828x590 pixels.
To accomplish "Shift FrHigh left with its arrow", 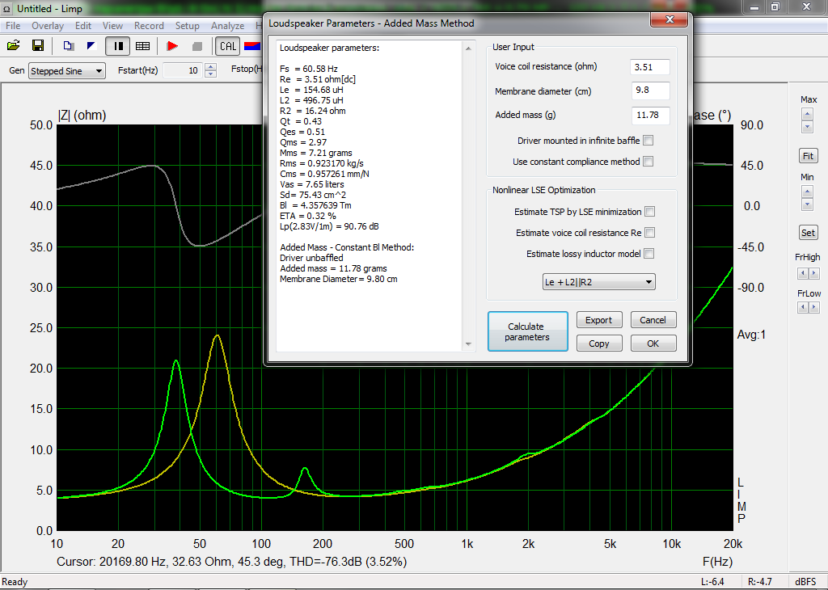I will (x=803, y=273).
